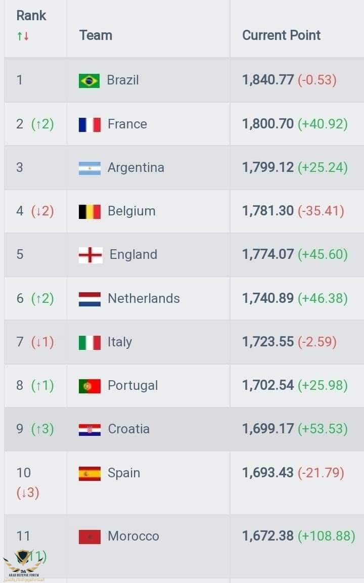Click the Netherlands flag icon
364x583 pixels.
coord(89,299)
